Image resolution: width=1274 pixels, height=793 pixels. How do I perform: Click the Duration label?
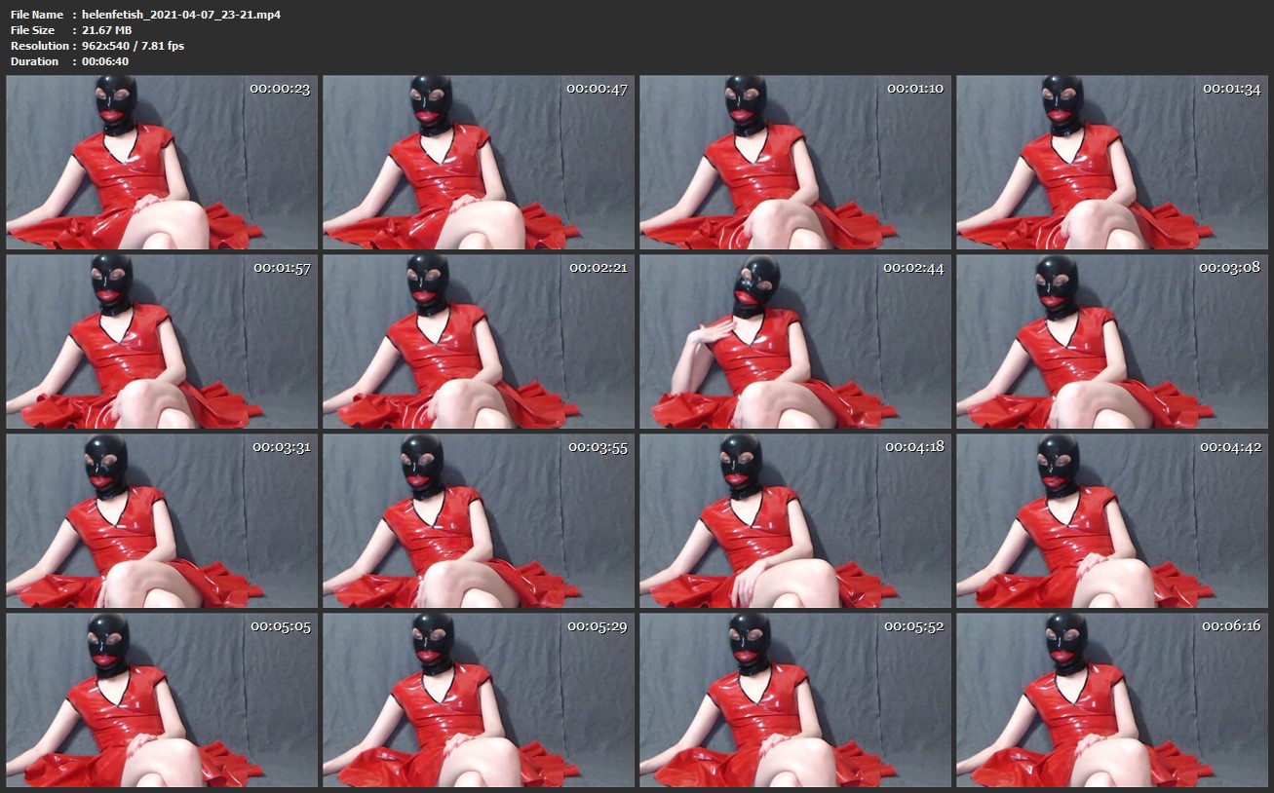(35, 61)
